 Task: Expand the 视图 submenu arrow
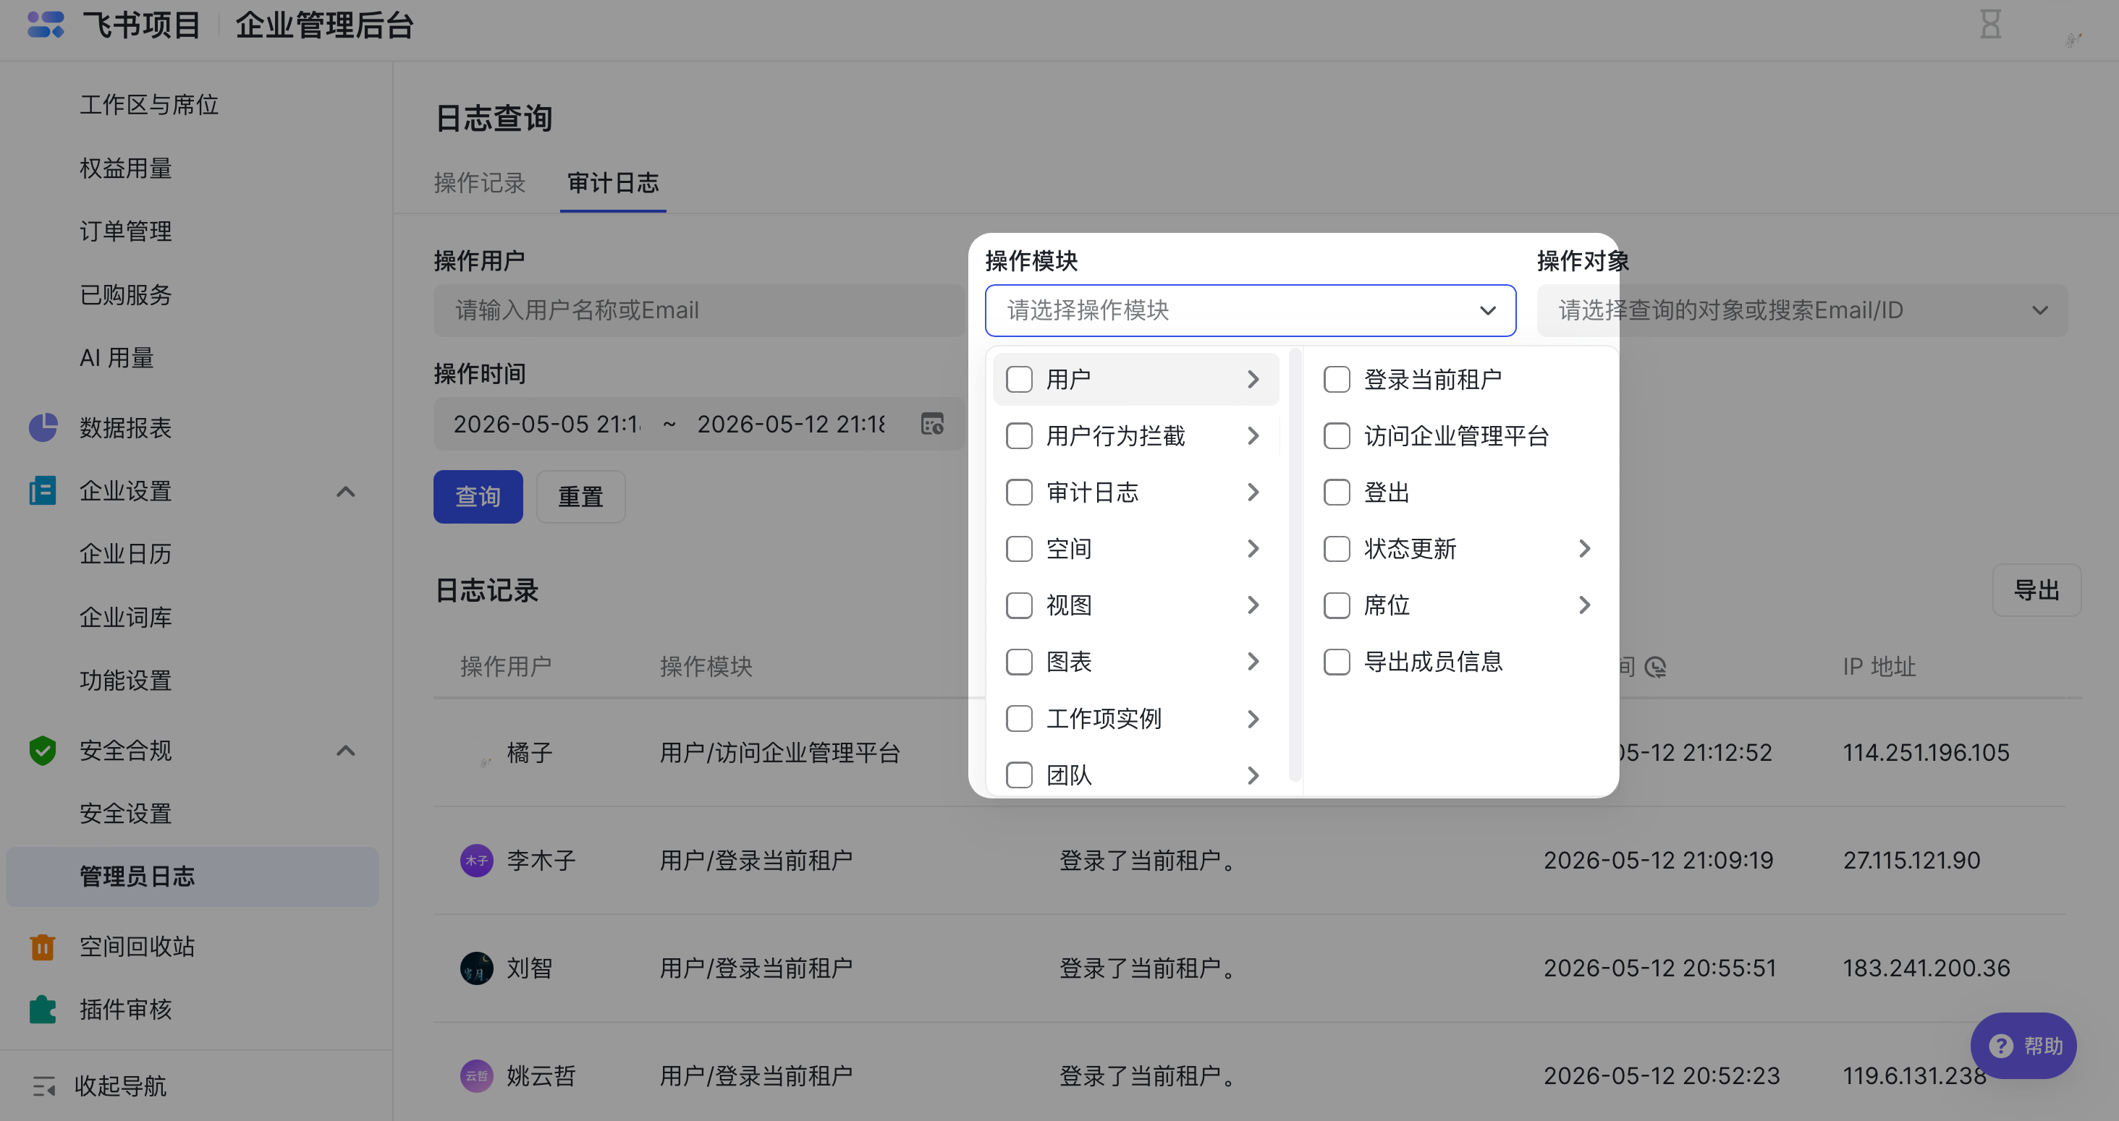point(1253,605)
